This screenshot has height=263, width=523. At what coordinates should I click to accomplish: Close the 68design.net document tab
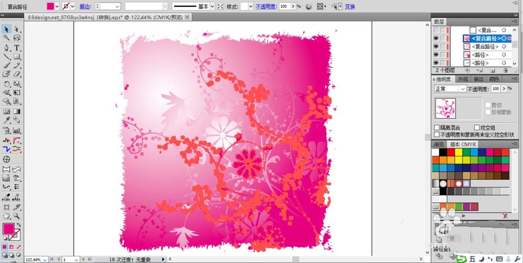[x=187, y=17]
